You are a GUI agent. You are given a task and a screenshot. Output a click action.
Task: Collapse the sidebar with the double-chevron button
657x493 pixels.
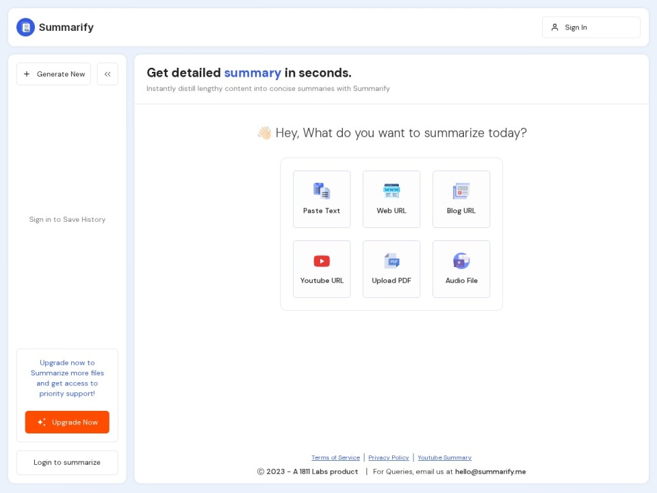point(107,74)
